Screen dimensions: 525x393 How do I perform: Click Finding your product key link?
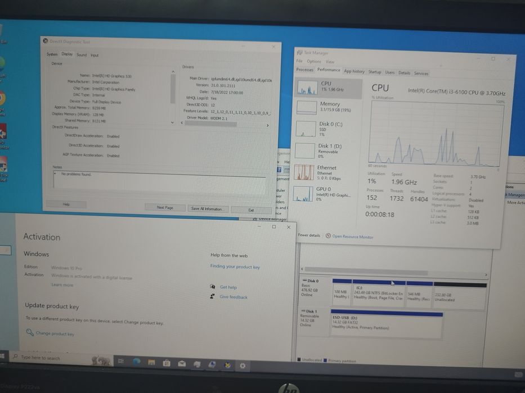(235, 266)
